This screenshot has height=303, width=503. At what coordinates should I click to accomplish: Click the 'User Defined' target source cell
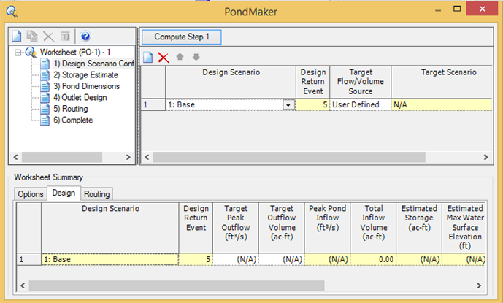tap(360, 104)
